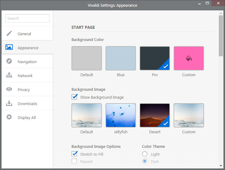
Task: Open the General settings section
Action: point(27,33)
